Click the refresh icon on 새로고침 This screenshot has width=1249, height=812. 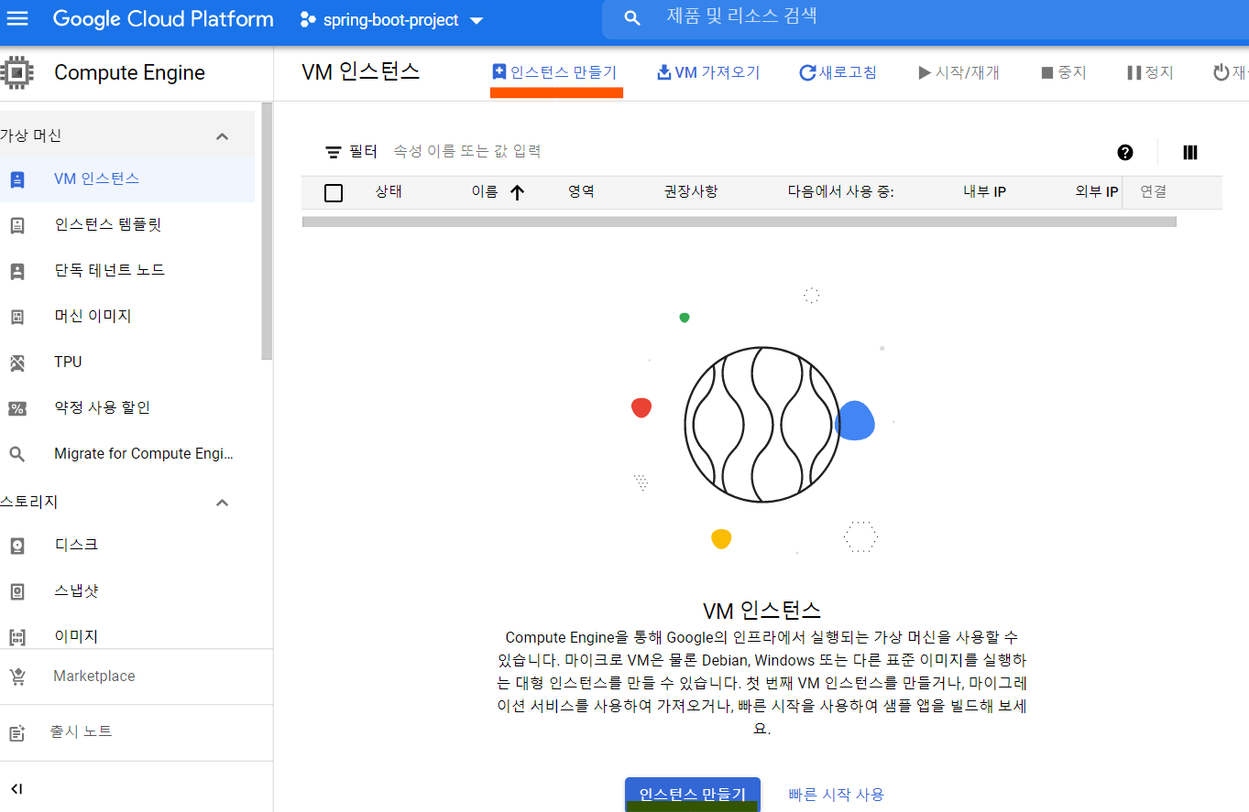point(807,72)
